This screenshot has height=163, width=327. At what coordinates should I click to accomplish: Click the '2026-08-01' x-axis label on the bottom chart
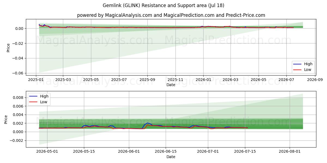tap(290, 152)
